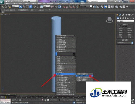Toggle the Spinner Snap icon
Image resolution: width=135 pixels, height=104 pixels.
(x=74, y=7)
